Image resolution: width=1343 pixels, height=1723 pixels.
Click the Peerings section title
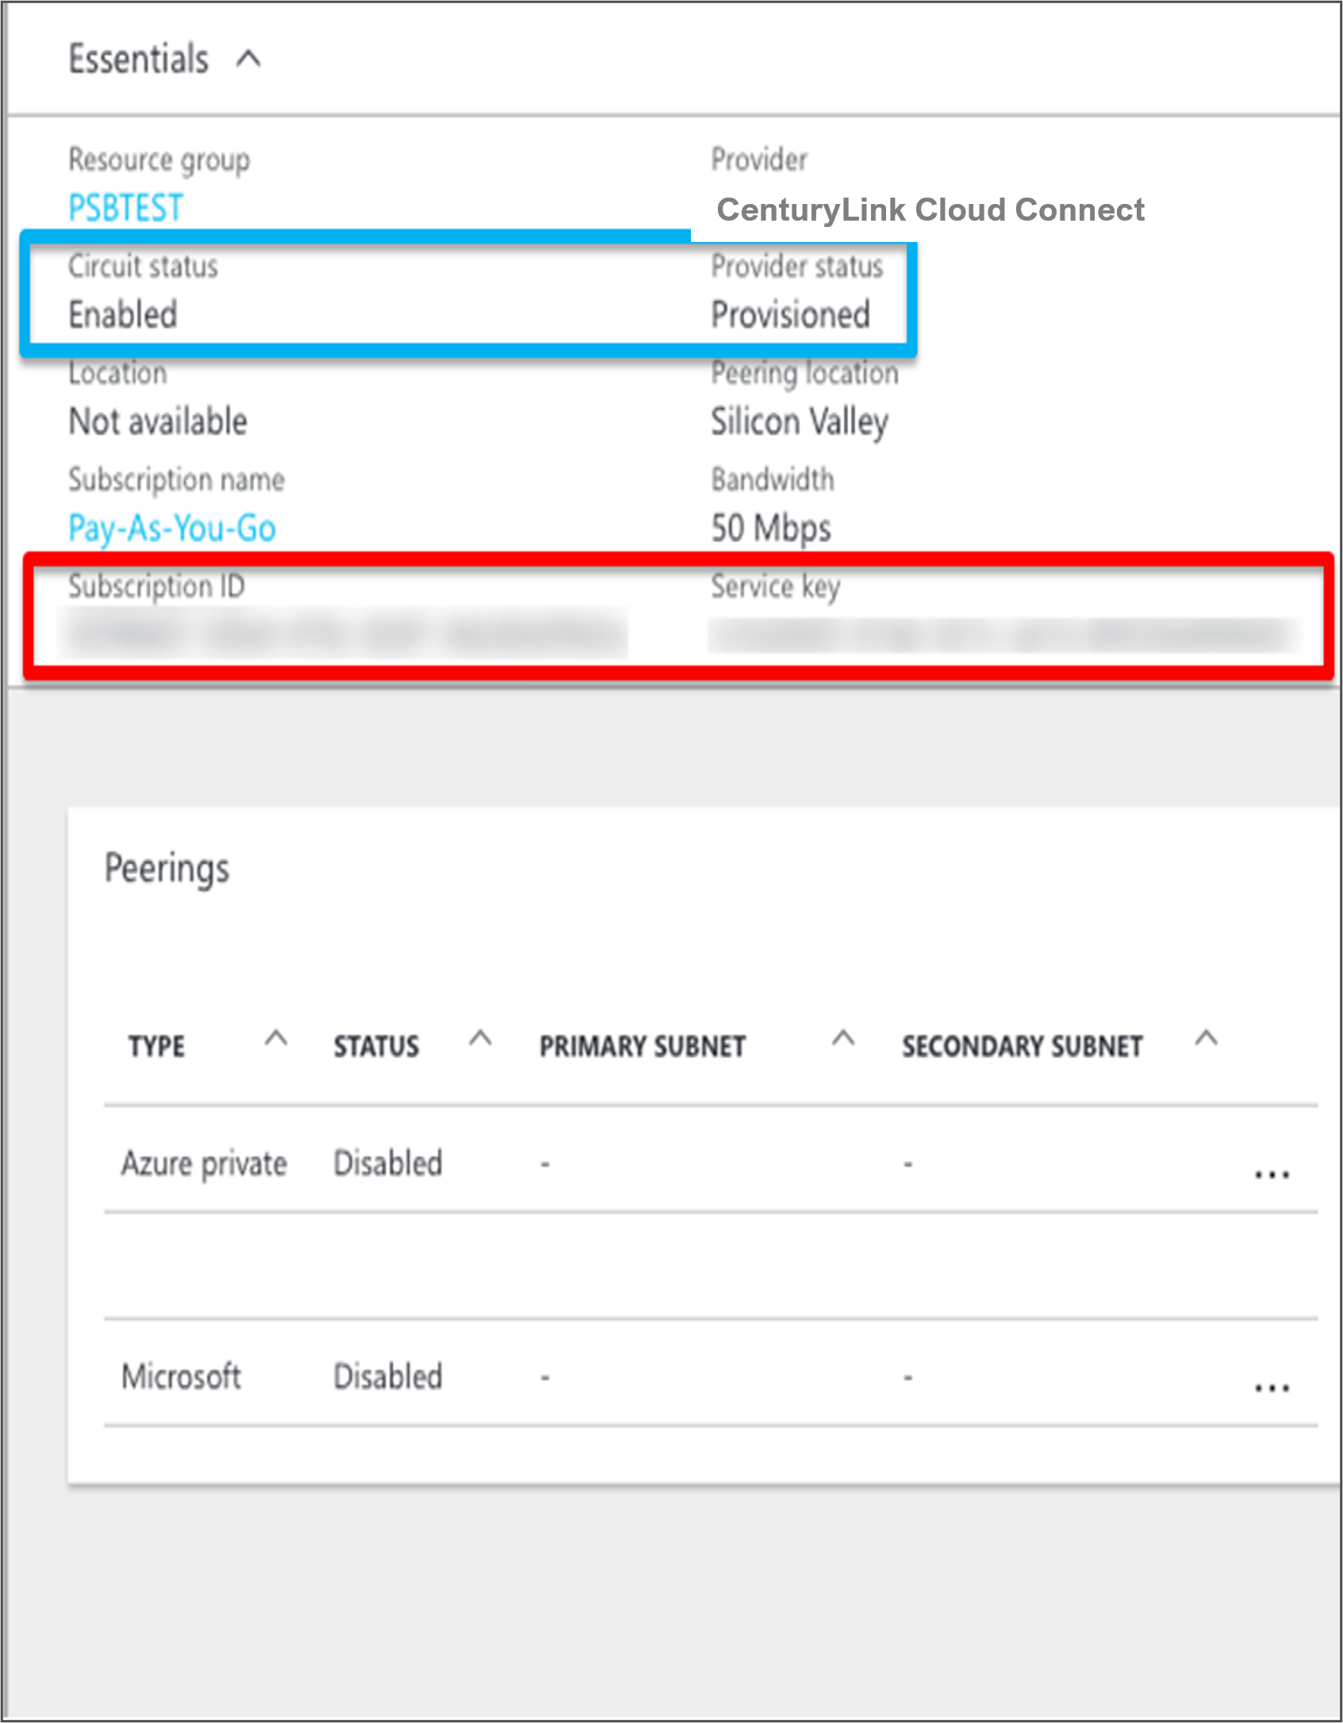click(167, 869)
